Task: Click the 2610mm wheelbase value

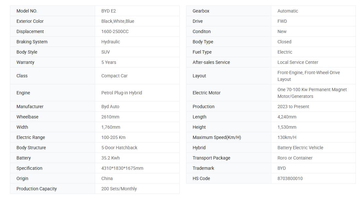Action: click(x=110, y=117)
